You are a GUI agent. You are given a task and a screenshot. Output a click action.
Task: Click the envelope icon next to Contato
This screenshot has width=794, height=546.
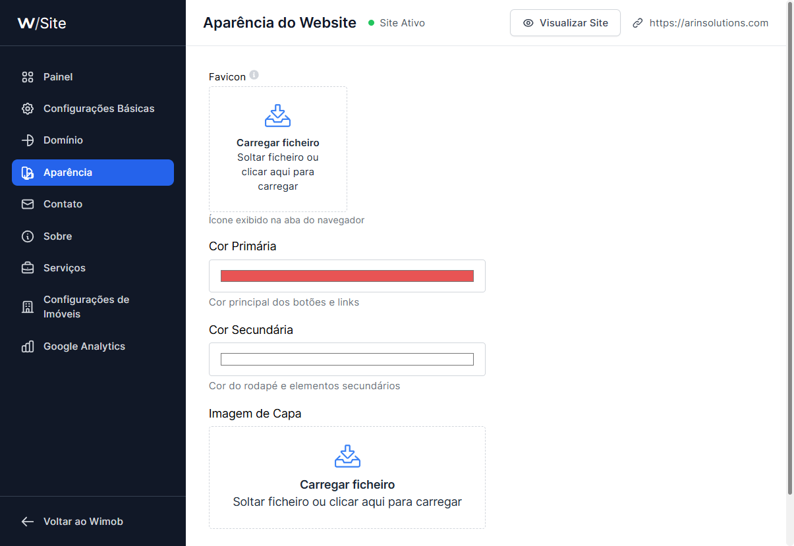pos(28,204)
